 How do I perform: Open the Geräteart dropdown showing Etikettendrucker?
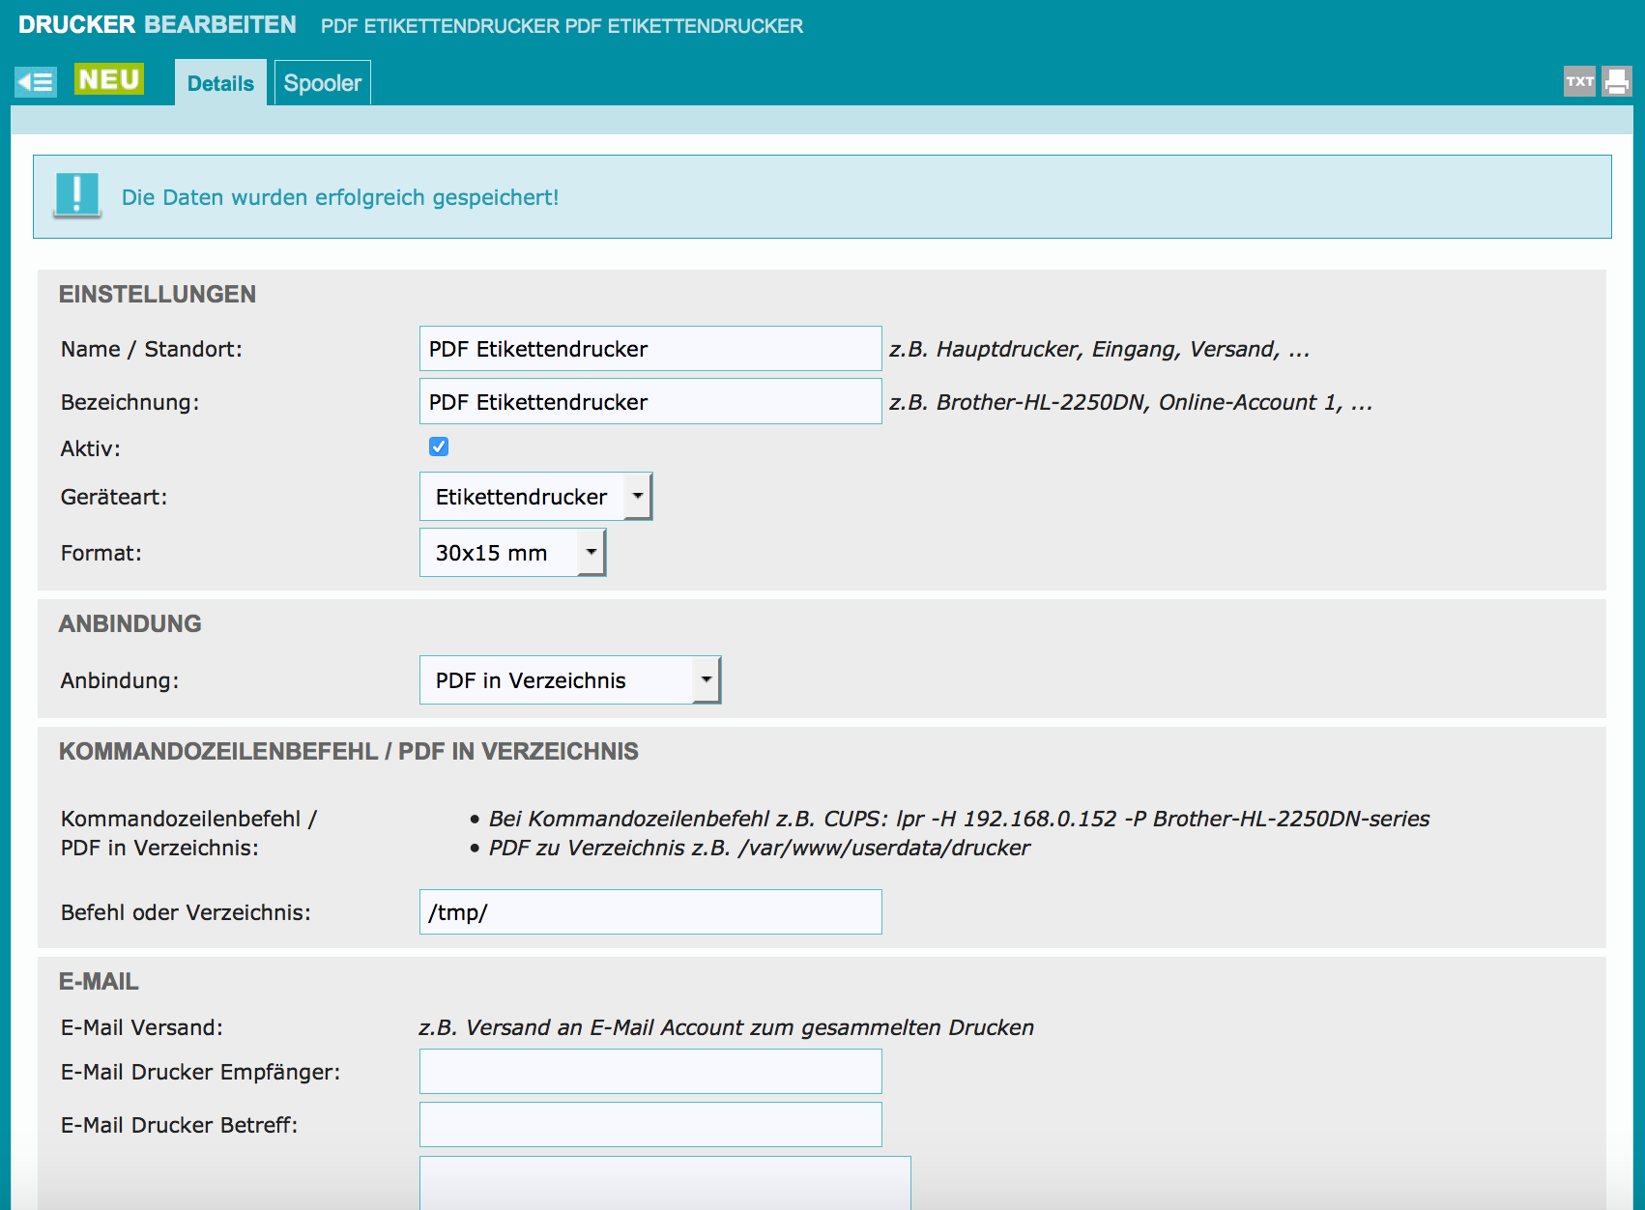coord(536,497)
